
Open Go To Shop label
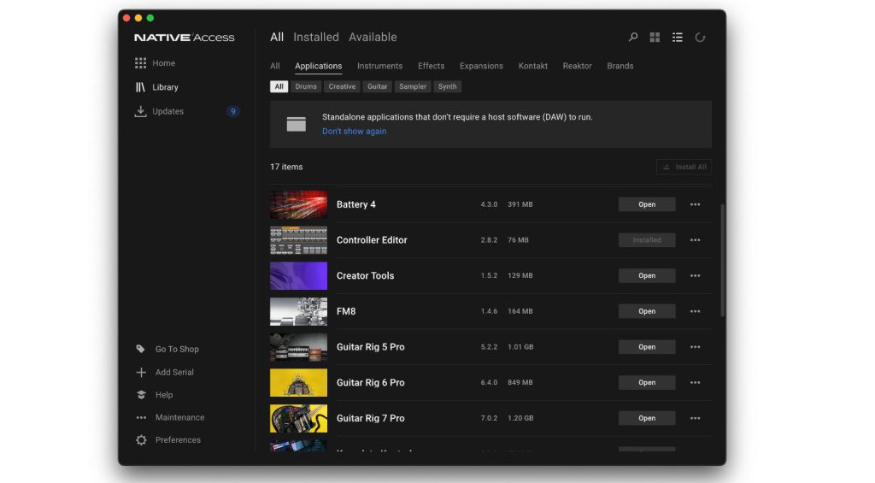pyautogui.click(x=177, y=349)
